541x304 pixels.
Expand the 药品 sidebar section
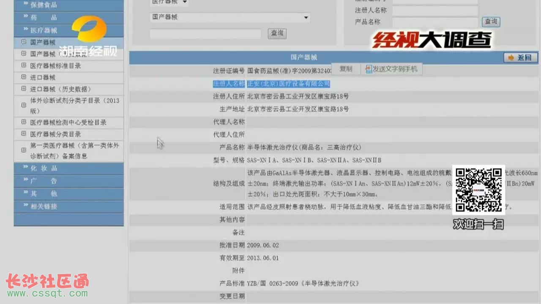click(69, 18)
